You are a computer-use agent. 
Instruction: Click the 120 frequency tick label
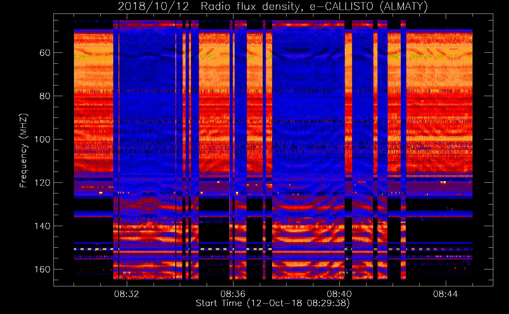click(x=42, y=183)
